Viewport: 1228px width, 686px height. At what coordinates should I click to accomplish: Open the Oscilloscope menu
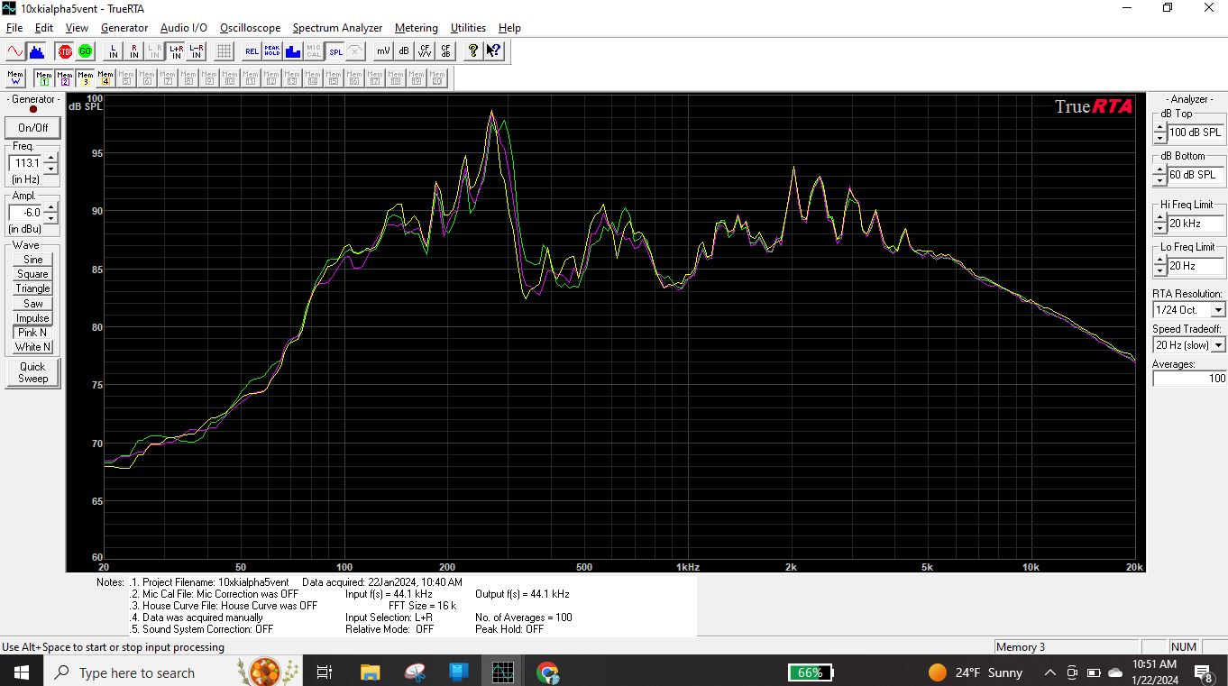tap(250, 28)
